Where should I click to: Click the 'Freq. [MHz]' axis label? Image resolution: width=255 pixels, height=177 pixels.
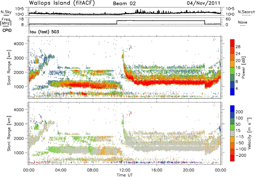(x=6, y=22)
